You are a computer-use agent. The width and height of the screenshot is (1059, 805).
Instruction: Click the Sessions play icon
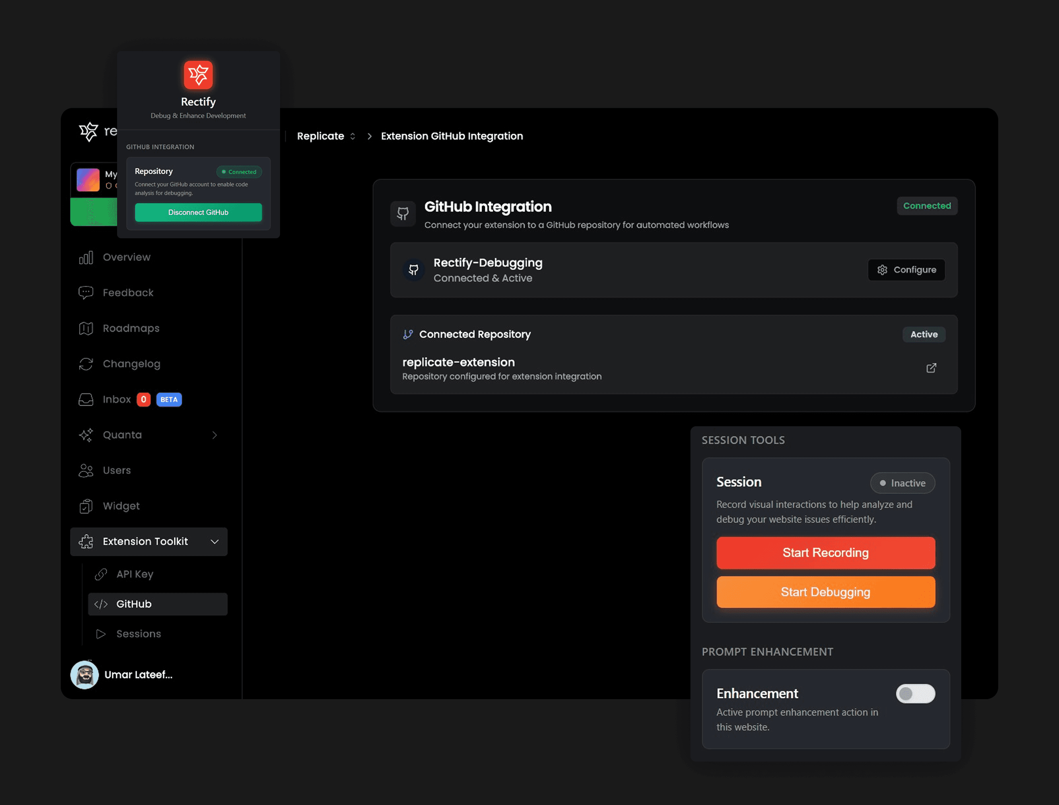101,634
